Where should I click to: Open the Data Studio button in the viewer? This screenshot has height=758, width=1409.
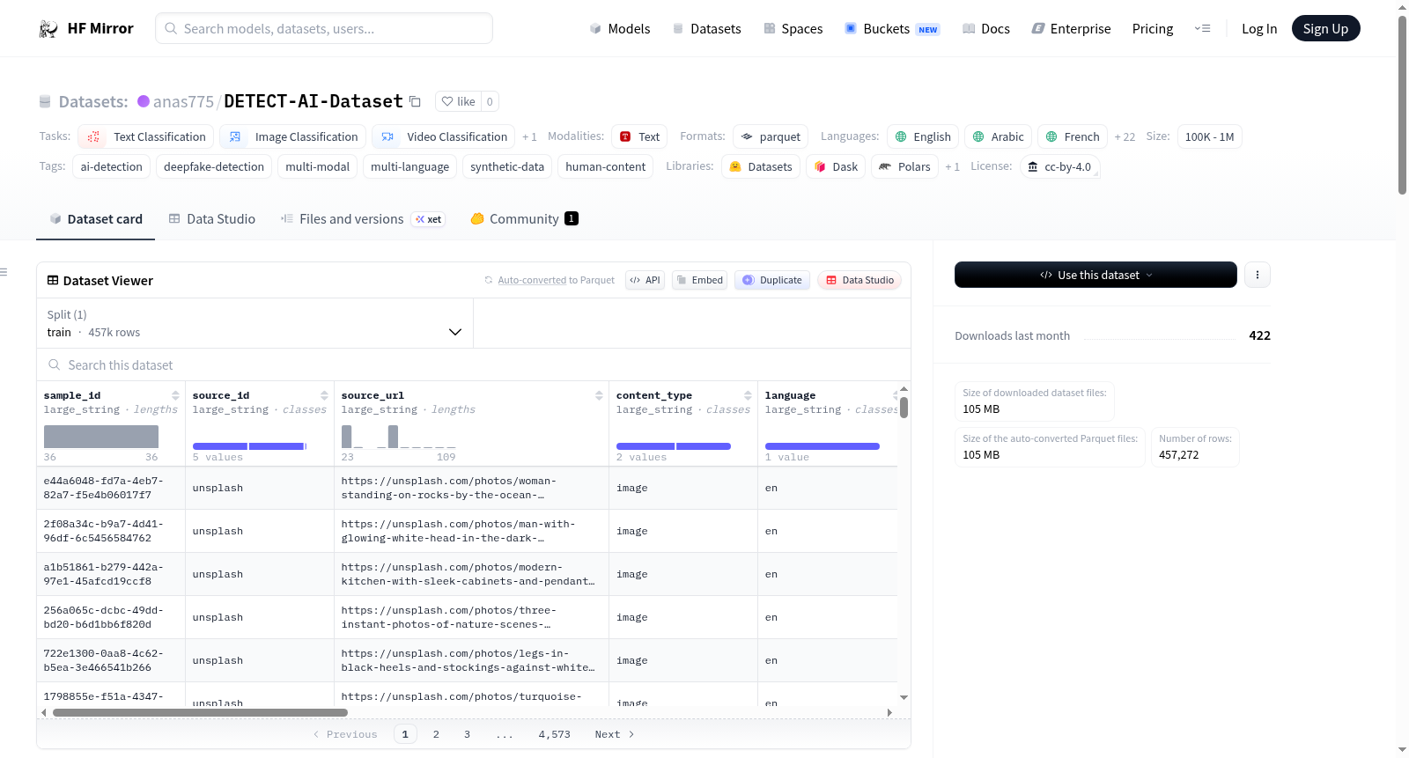point(859,280)
